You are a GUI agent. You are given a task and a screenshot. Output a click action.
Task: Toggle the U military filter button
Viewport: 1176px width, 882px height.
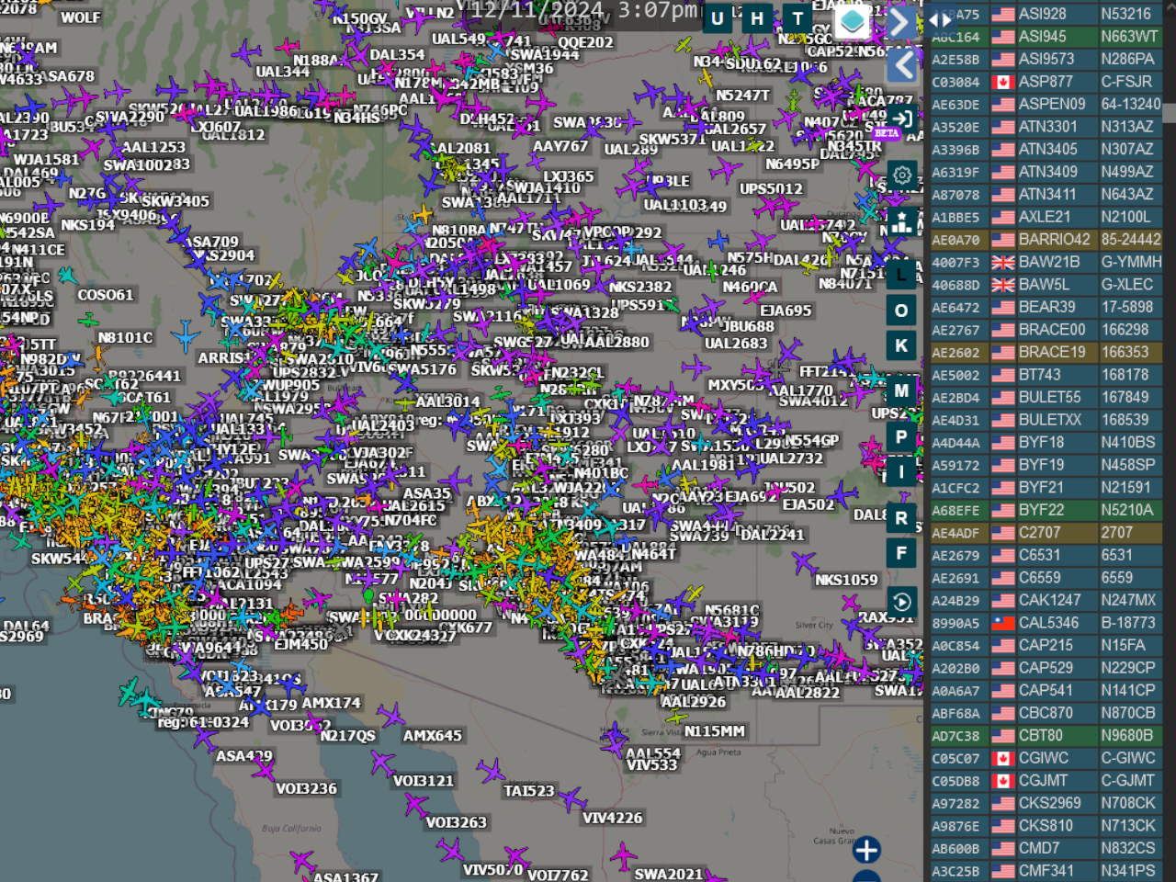point(718,18)
